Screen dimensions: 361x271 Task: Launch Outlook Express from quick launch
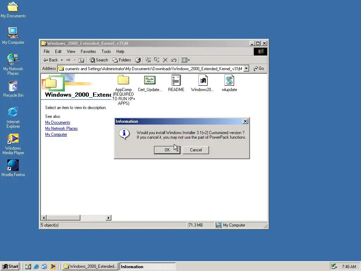44,266
